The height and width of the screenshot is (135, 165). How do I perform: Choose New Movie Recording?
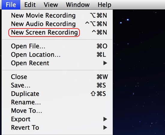[x=57, y=16]
